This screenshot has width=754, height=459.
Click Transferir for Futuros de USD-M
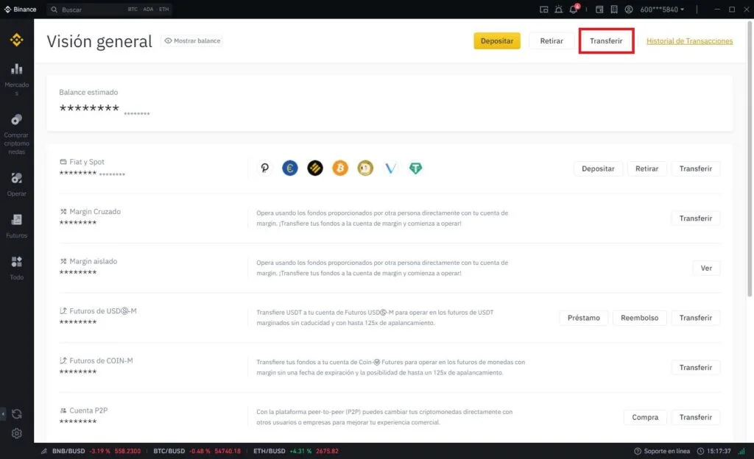click(x=695, y=318)
